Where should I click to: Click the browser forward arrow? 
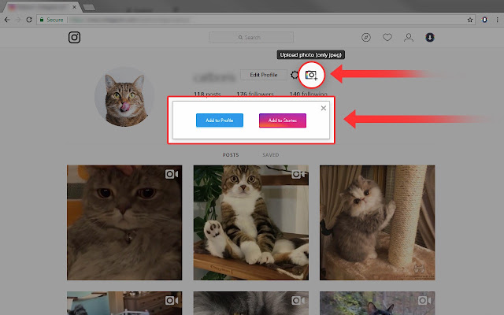[18, 20]
